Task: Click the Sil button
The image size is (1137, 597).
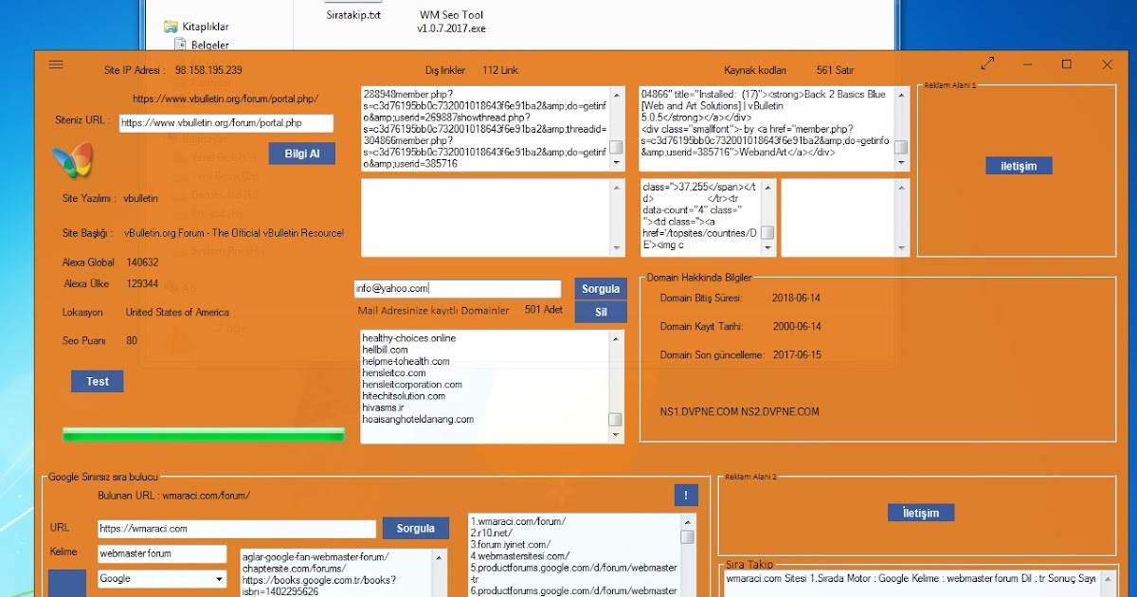Action: [601, 312]
